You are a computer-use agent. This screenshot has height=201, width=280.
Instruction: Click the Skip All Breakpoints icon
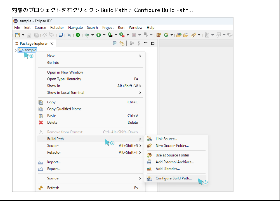(69, 35)
